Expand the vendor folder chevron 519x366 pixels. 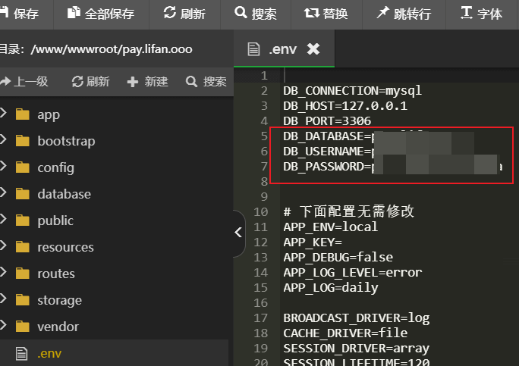[3, 325]
